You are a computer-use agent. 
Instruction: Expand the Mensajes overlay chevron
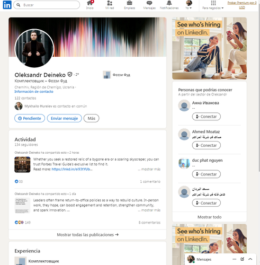250,259
